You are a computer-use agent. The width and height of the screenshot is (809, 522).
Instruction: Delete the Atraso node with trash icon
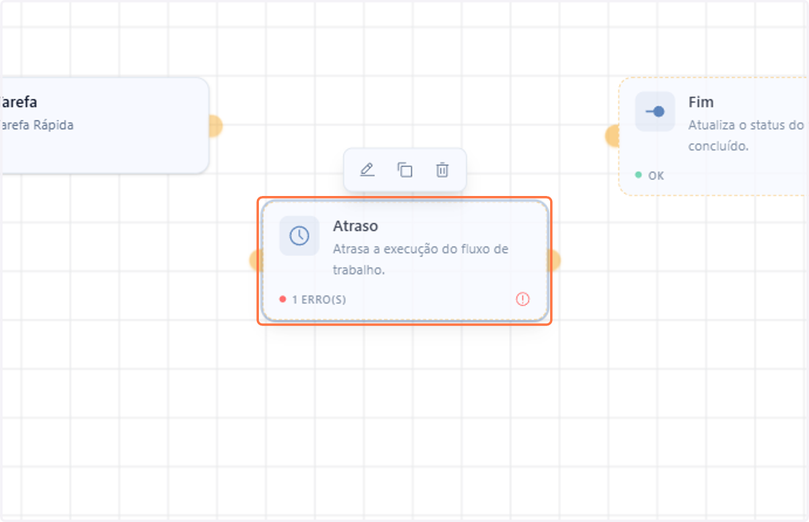click(x=442, y=170)
